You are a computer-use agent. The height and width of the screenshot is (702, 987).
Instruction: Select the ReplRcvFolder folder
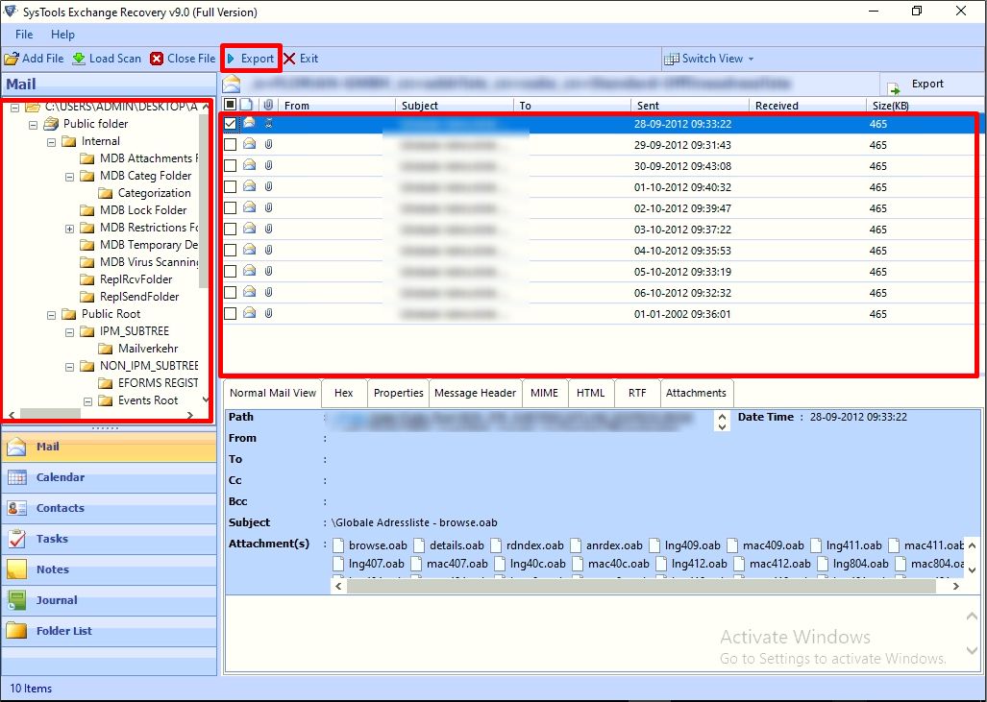click(x=136, y=279)
